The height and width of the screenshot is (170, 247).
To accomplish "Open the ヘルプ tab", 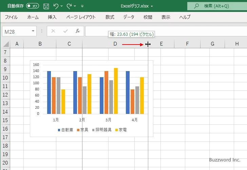I will [x=185, y=17].
